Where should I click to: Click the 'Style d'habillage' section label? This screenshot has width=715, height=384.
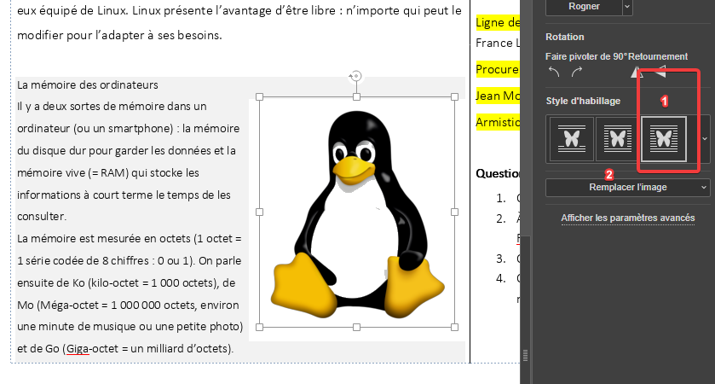tap(583, 101)
